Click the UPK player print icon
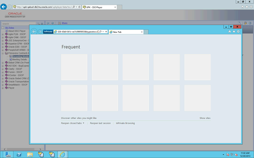 pyautogui.click(x=239, y=23)
